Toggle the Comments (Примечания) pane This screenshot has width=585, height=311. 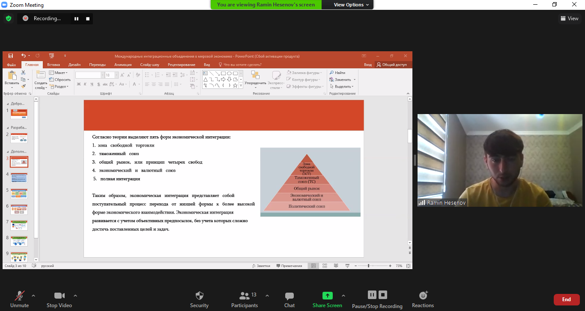(x=290, y=266)
